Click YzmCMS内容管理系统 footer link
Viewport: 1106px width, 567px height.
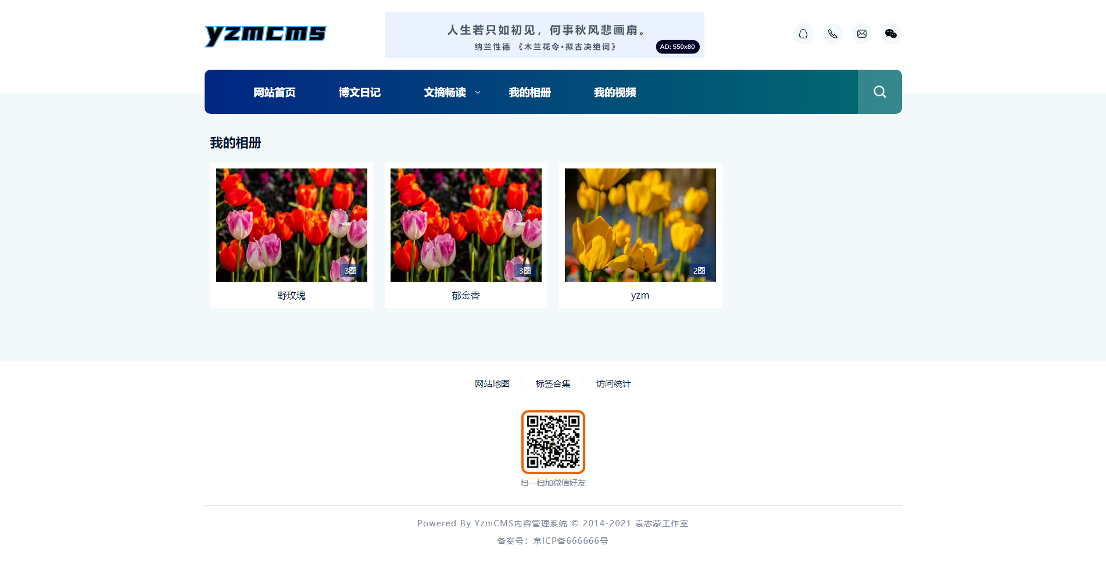pyautogui.click(x=521, y=523)
